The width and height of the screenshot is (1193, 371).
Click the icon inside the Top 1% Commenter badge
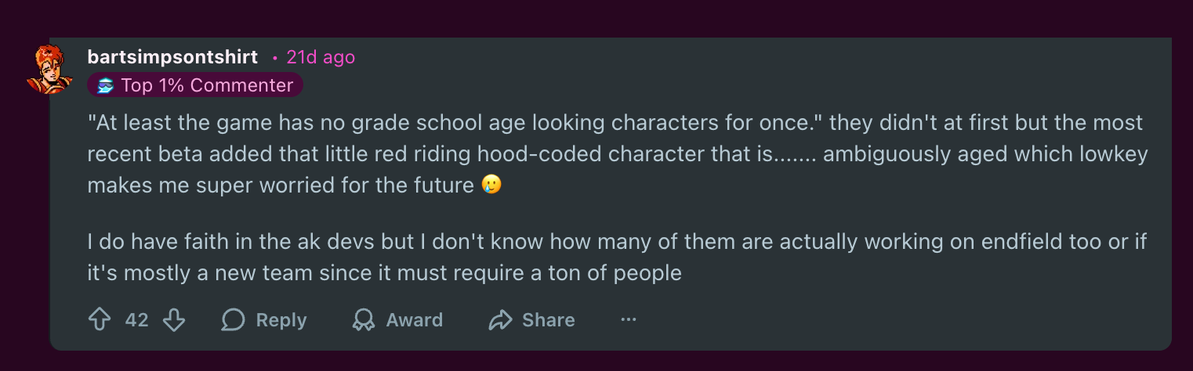[x=107, y=85]
